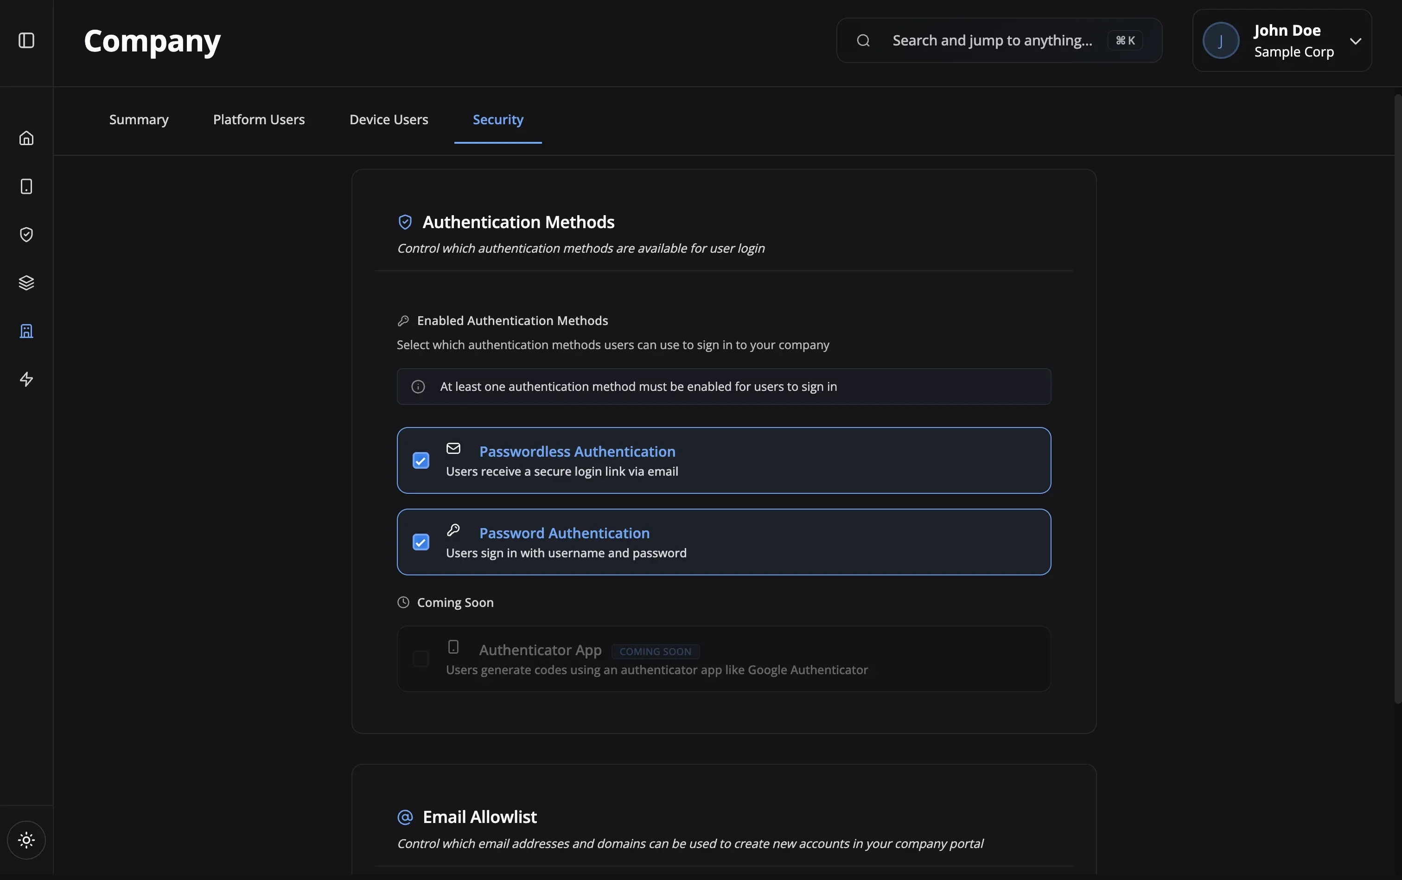Click the Authenticator App title
This screenshot has width=1402, height=880.
tap(540, 650)
